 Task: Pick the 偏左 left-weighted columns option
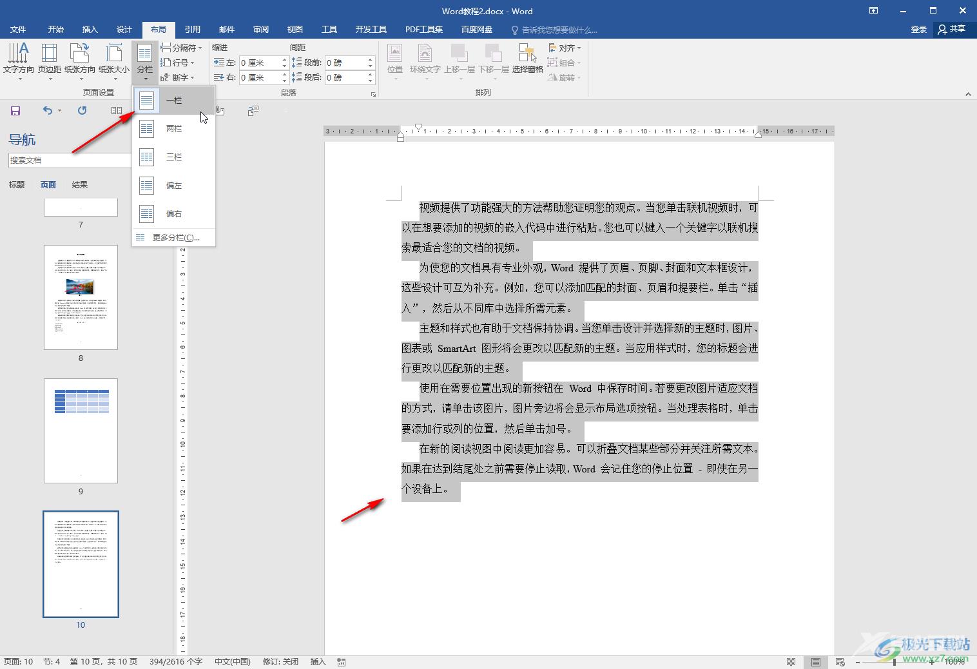pos(174,186)
